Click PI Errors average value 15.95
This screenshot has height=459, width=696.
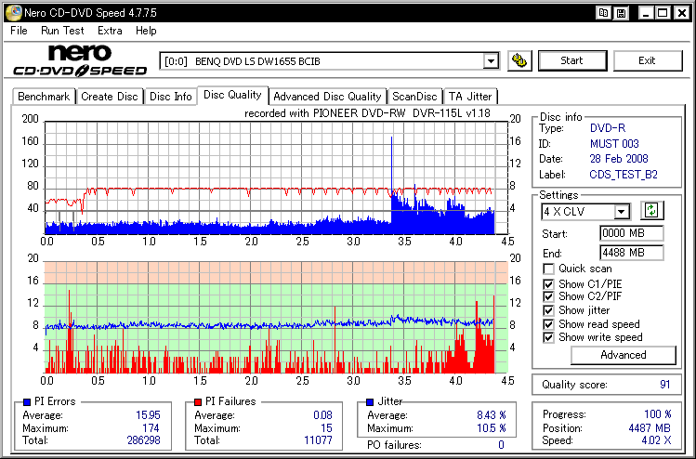click(148, 415)
